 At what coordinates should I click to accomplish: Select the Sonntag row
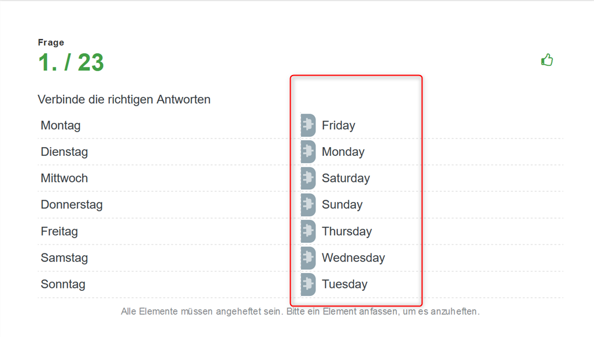coord(163,284)
